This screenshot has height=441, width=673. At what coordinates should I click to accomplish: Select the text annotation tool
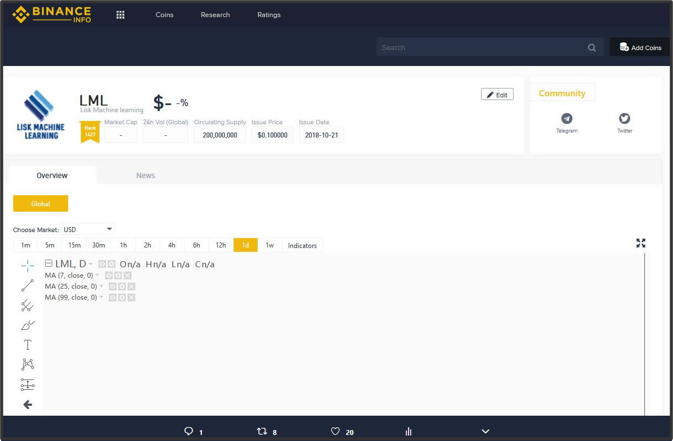point(27,345)
